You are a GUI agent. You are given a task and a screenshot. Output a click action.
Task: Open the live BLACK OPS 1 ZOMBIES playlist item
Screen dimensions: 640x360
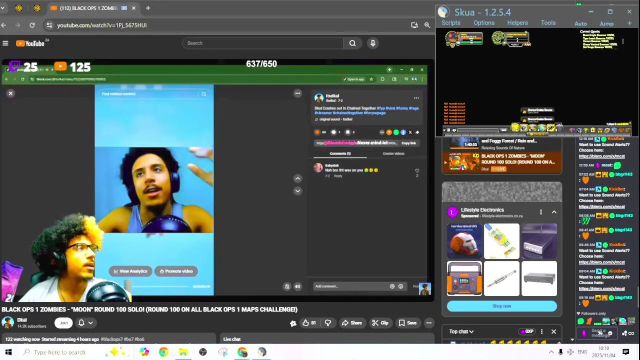point(502,162)
